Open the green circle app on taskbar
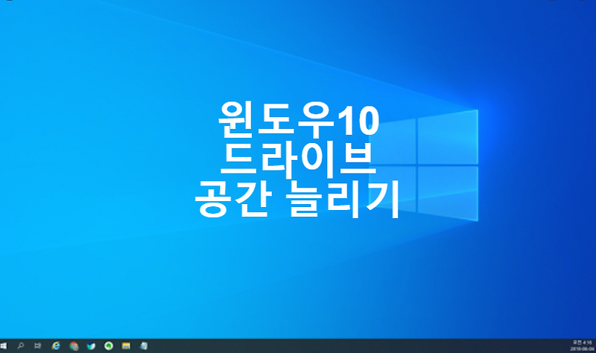Screen dimensions: 596x353 pos(109,346)
